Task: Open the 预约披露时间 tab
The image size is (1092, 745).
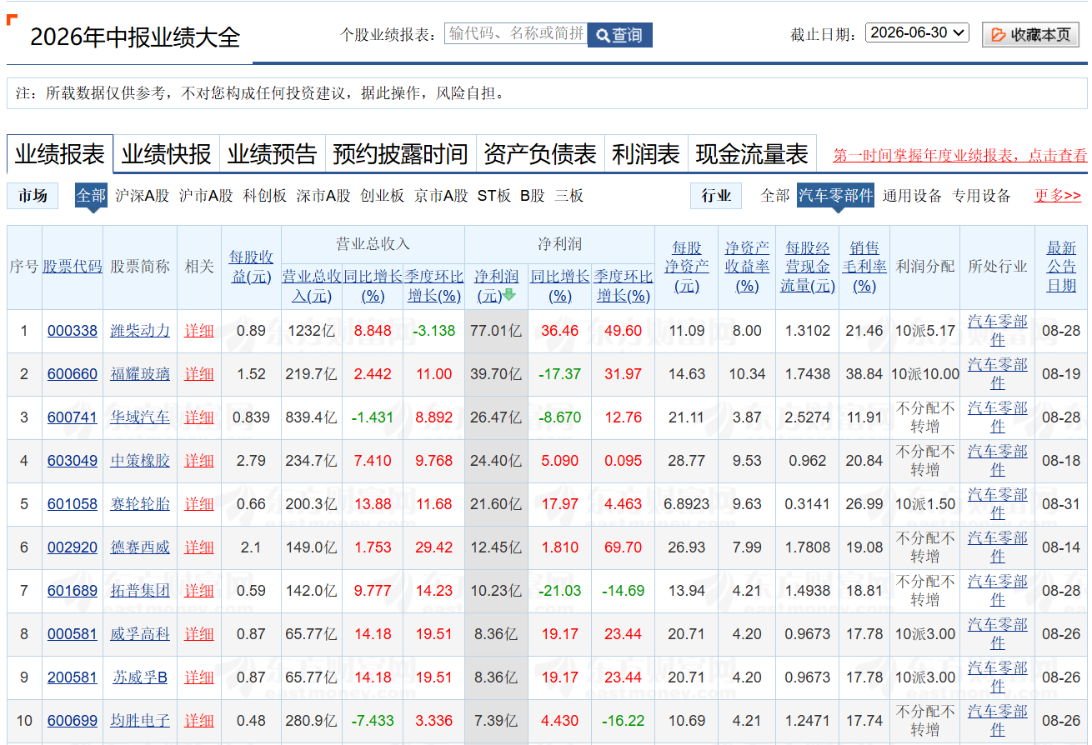Action: tap(400, 154)
